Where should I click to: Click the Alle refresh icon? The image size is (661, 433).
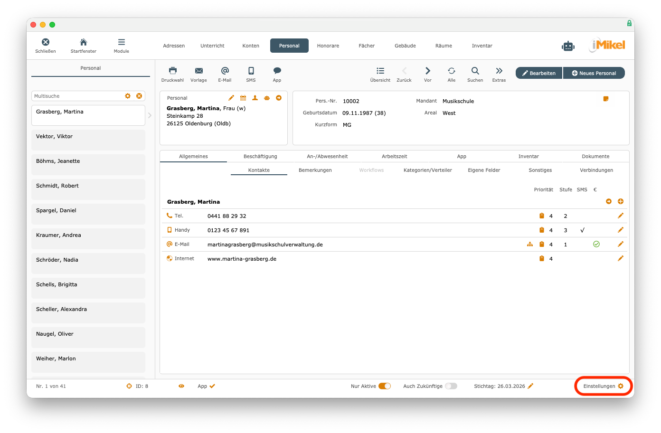coord(451,71)
